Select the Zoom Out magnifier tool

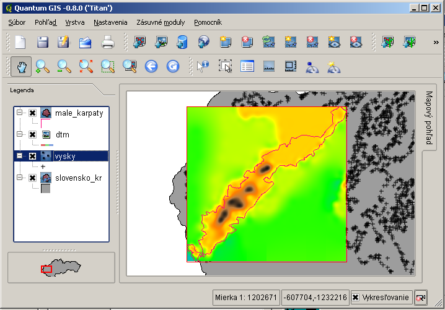click(x=64, y=66)
